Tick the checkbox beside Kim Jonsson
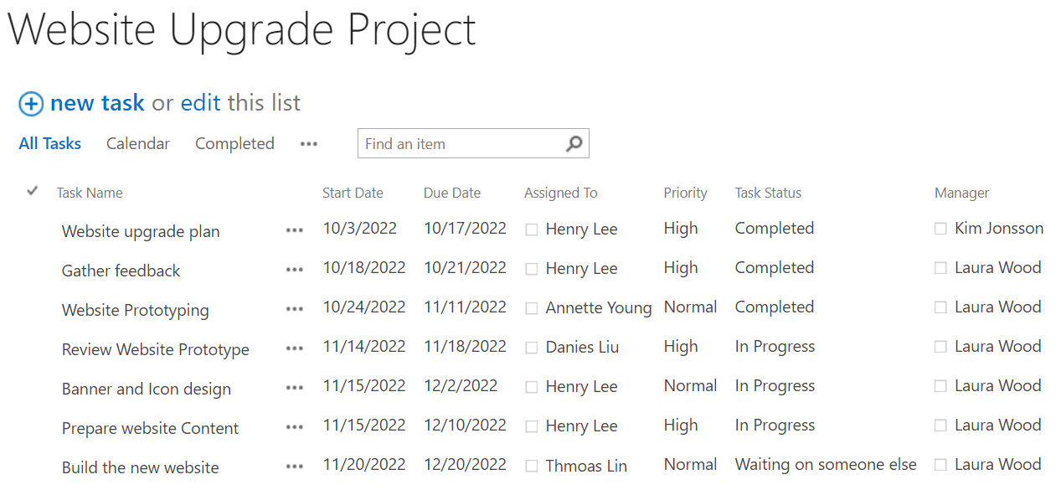This screenshot has width=1056, height=490. click(x=940, y=229)
